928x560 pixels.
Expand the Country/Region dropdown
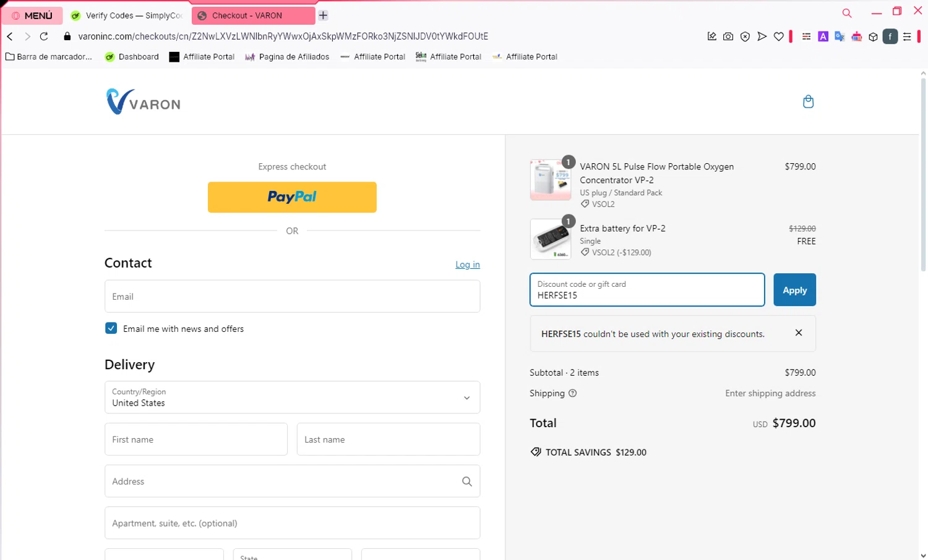click(292, 397)
